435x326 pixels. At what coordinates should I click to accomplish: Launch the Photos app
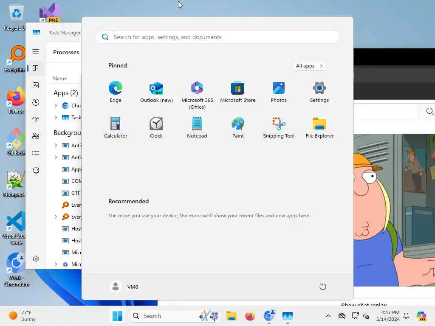[279, 92]
